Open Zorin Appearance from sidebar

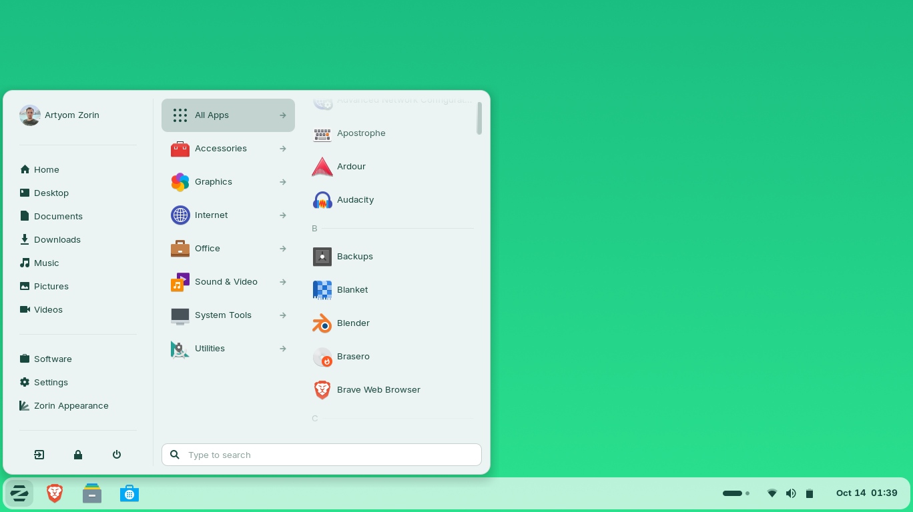[71, 405]
